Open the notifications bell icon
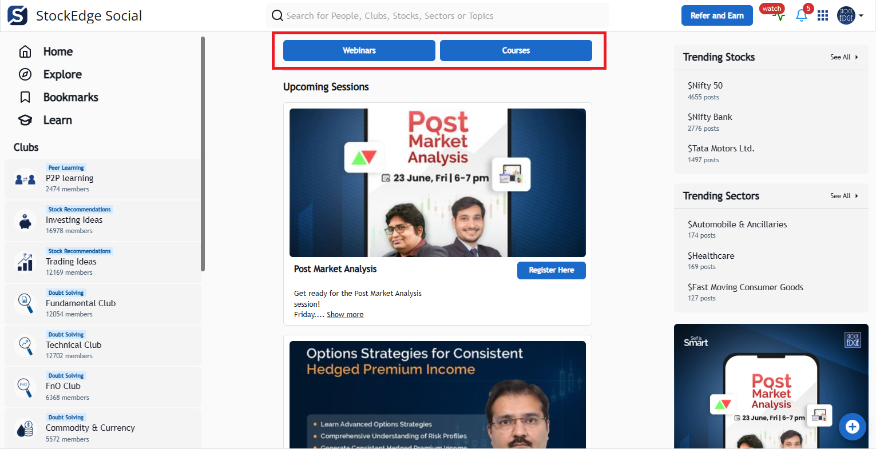Image resolution: width=876 pixels, height=449 pixels. 802,16
